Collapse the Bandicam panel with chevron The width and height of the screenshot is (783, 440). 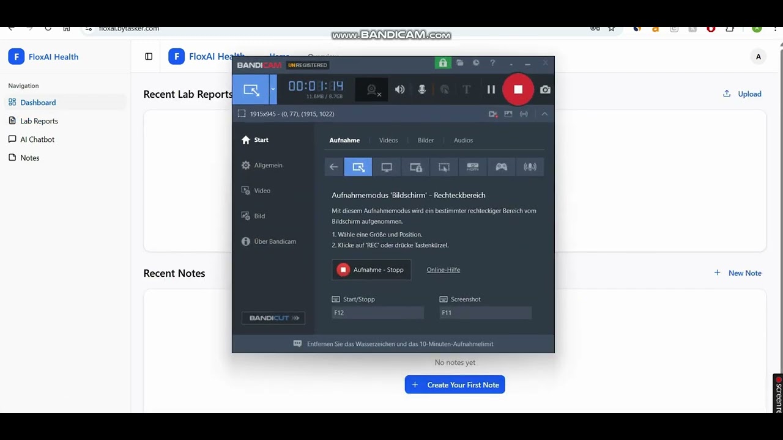pyautogui.click(x=544, y=114)
